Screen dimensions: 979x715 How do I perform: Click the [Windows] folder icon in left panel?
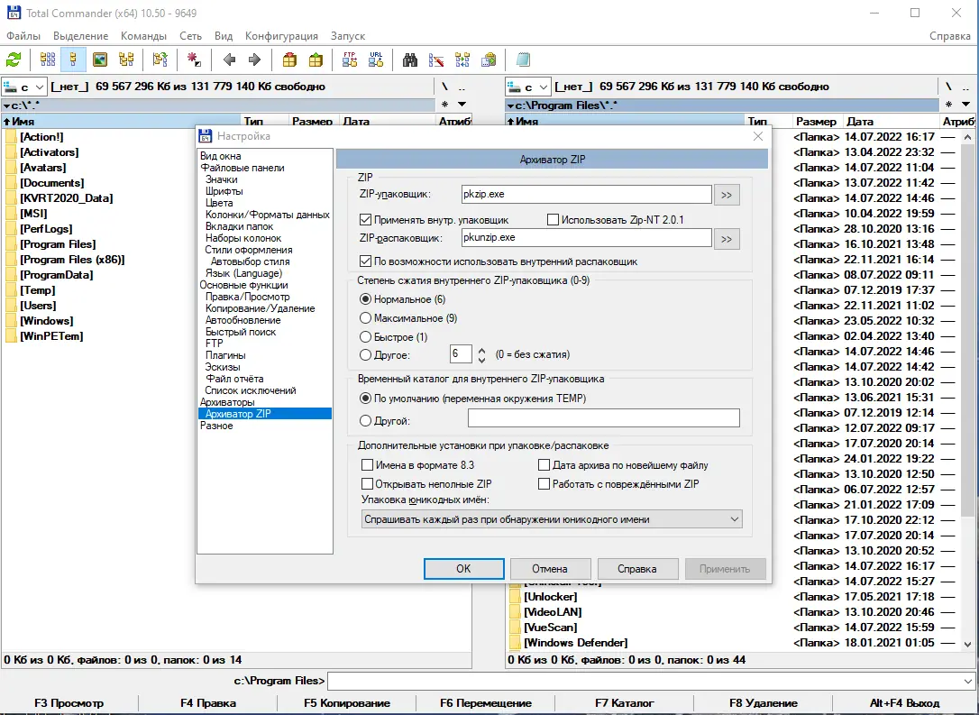click(11, 321)
